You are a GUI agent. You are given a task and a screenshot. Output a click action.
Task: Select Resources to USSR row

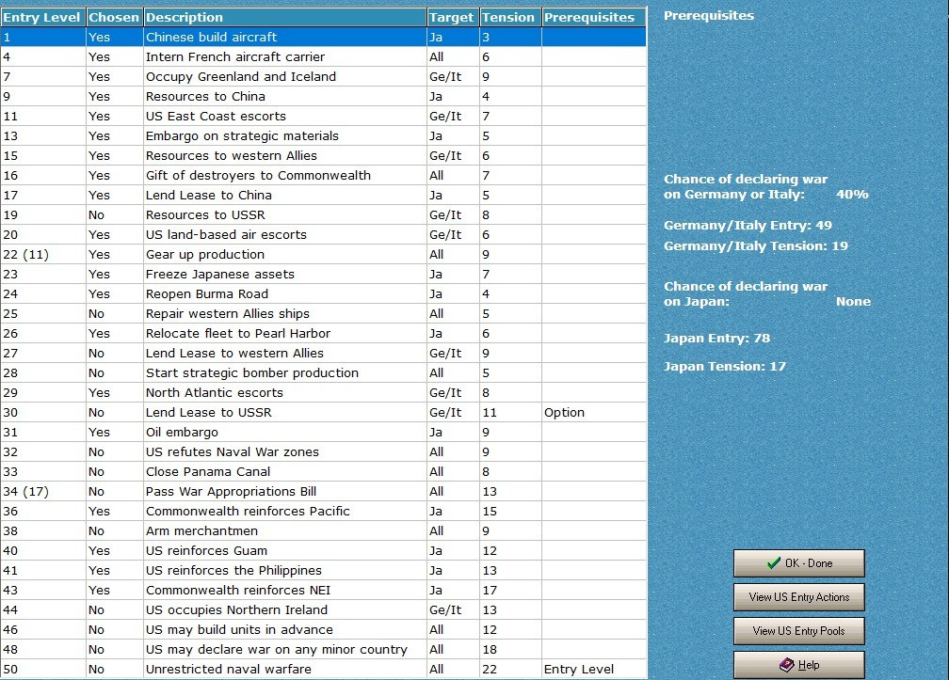coord(323,214)
